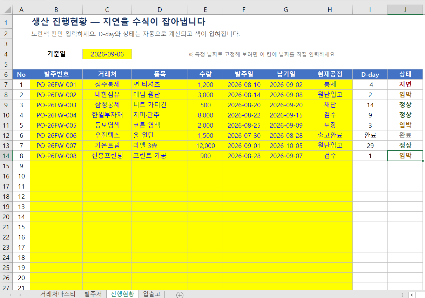The height and width of the screenshot is (298, 425).
Task: Switch to the 발주서 sheet tab
Action: click(93, 294)
